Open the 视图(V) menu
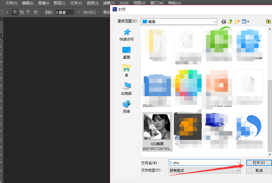 point(139,3)
